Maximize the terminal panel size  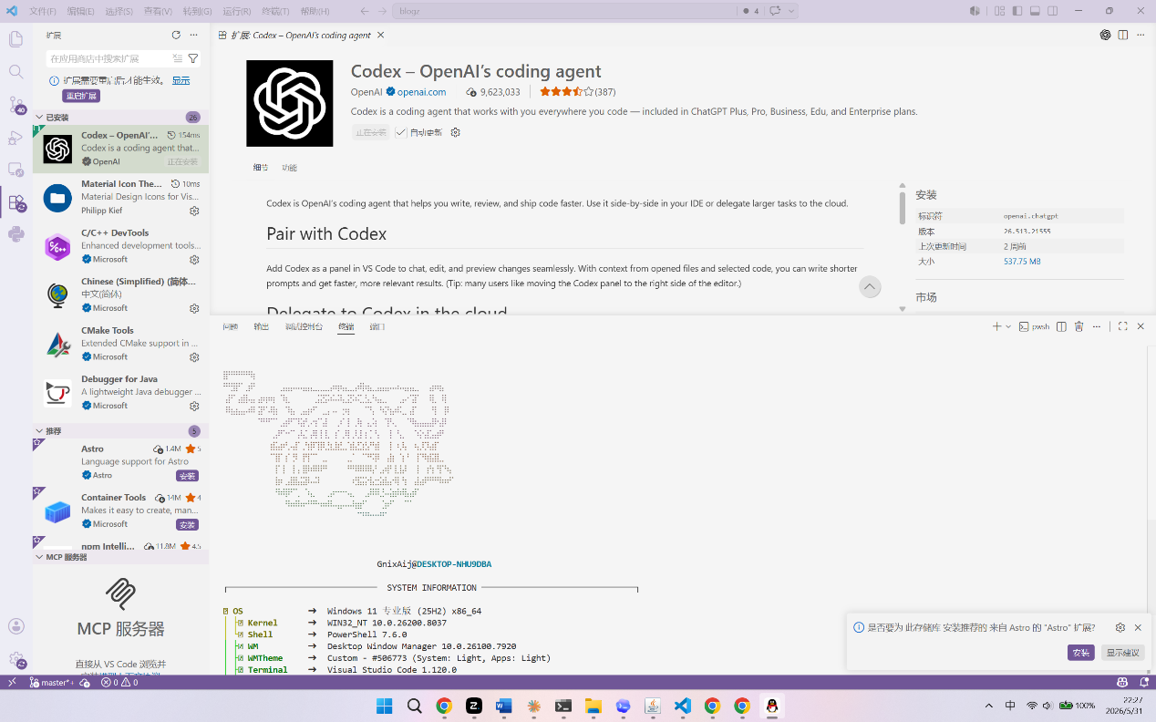1122,326
